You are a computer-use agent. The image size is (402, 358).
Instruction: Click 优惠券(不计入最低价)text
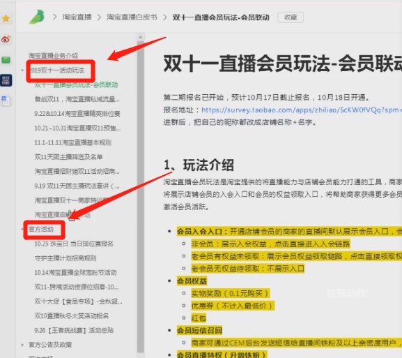[233, 306]
